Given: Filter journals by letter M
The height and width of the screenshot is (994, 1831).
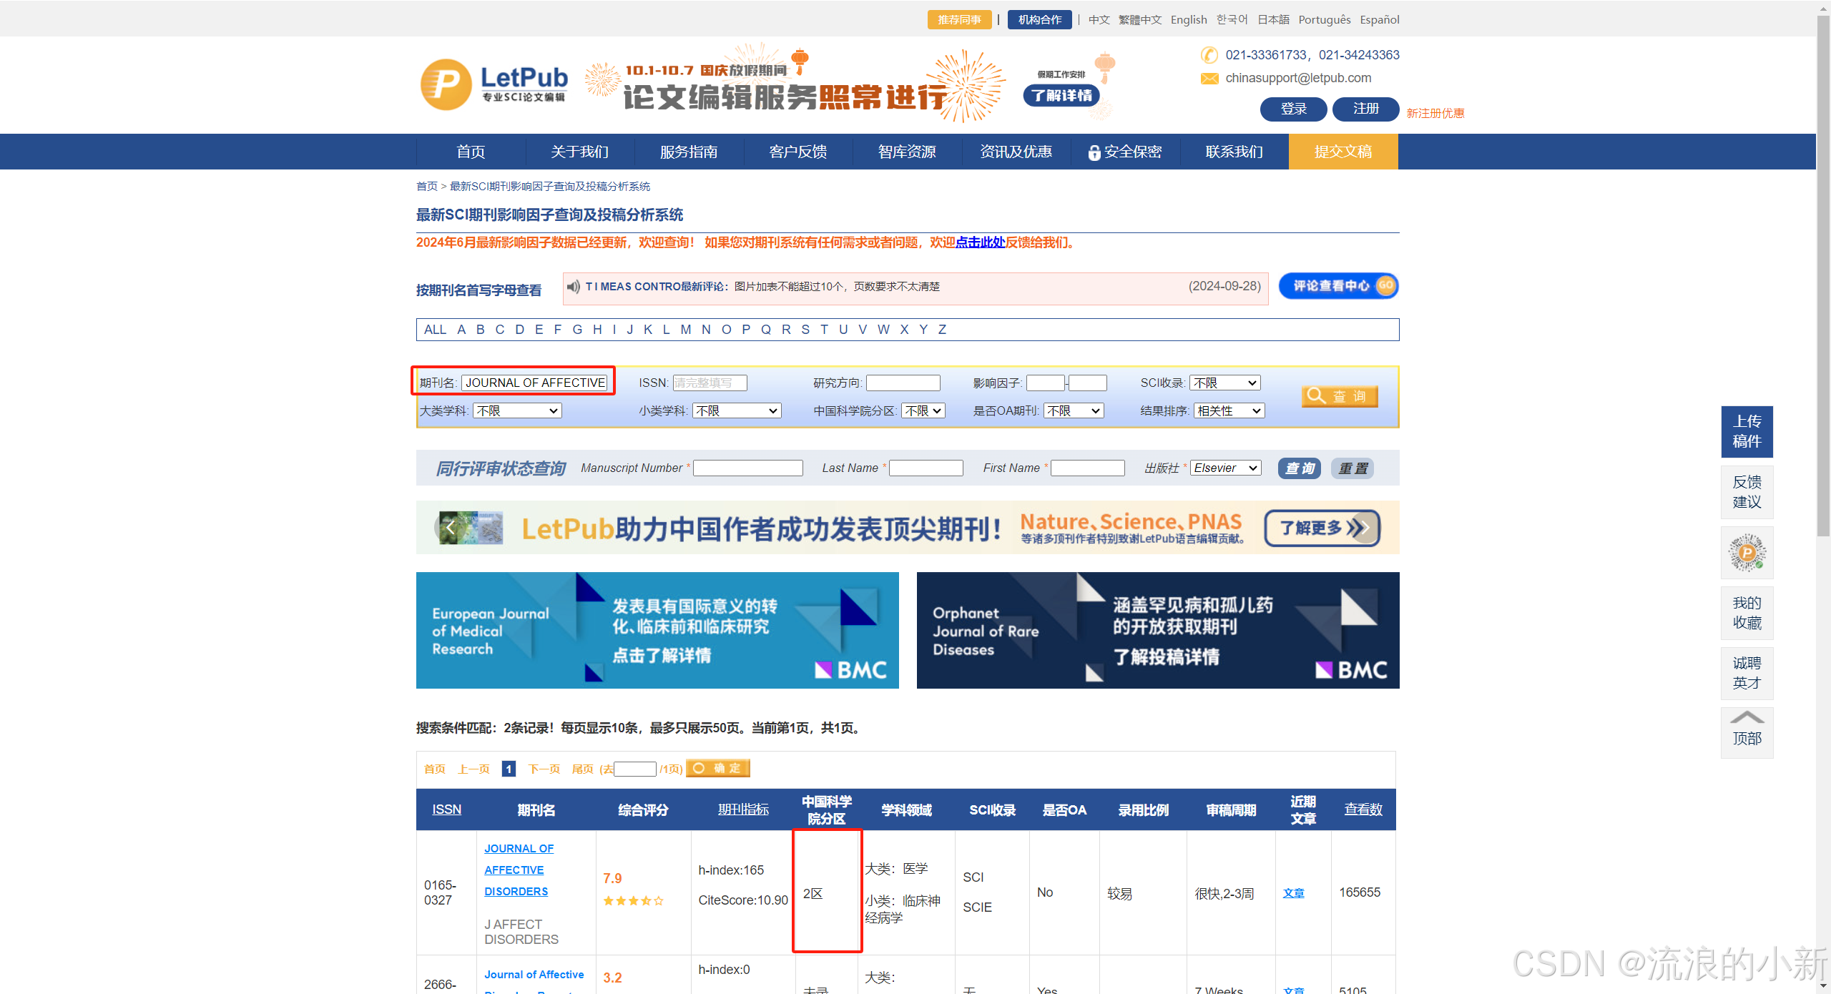Looking at the screenshot, I should tap(685, 330).
